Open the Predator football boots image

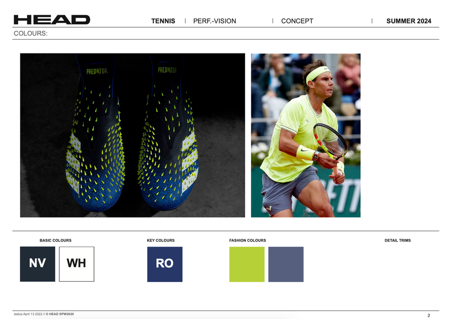[x=133, y=135]
